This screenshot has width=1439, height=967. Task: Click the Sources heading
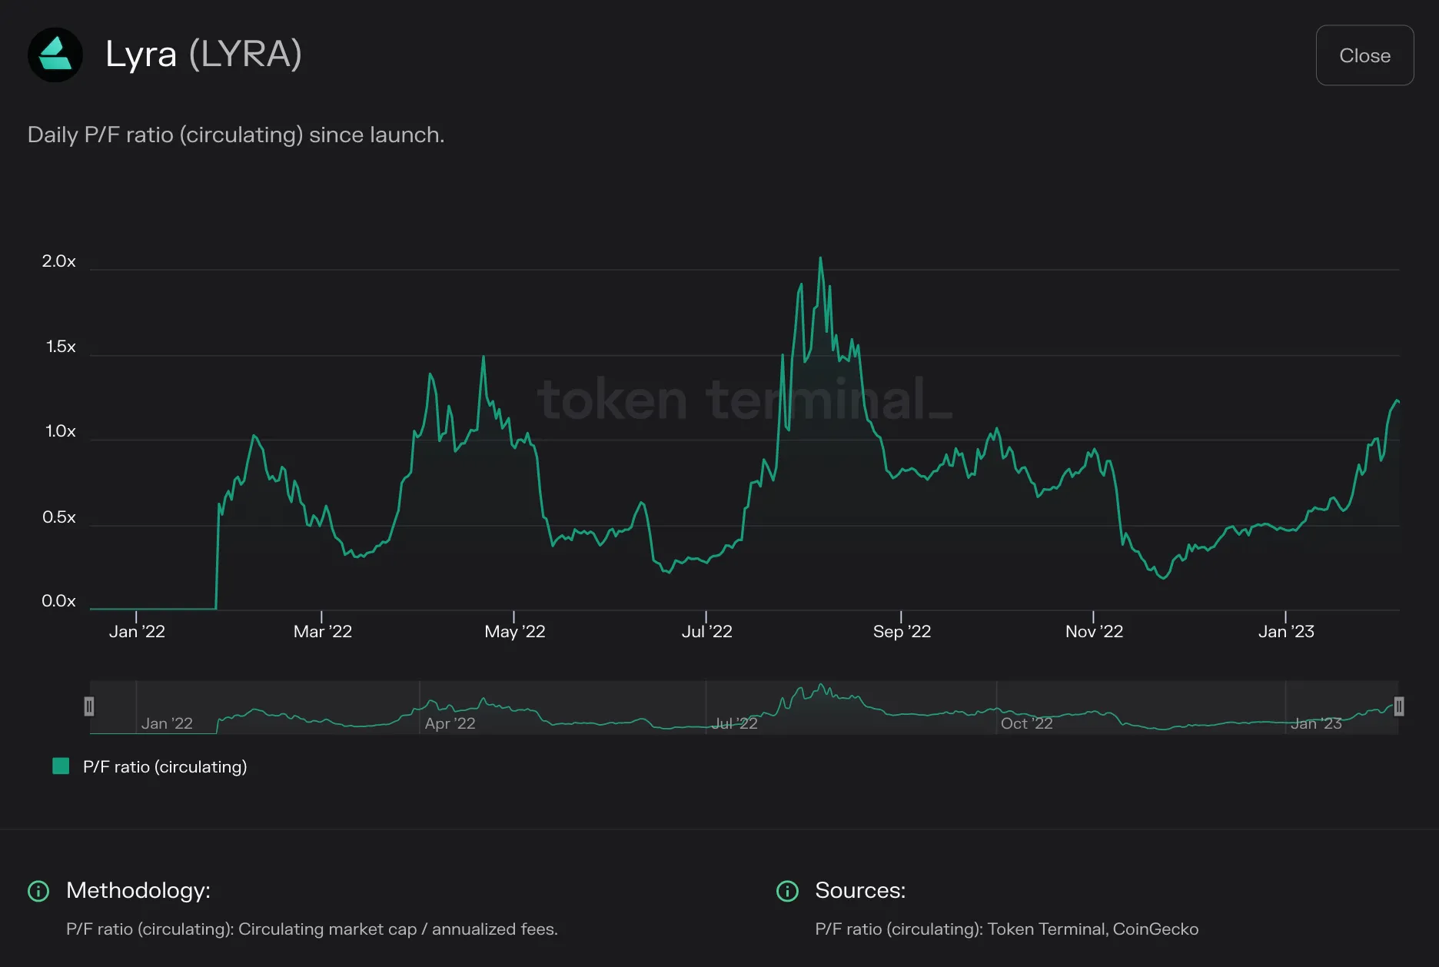(x=860, y=890)
